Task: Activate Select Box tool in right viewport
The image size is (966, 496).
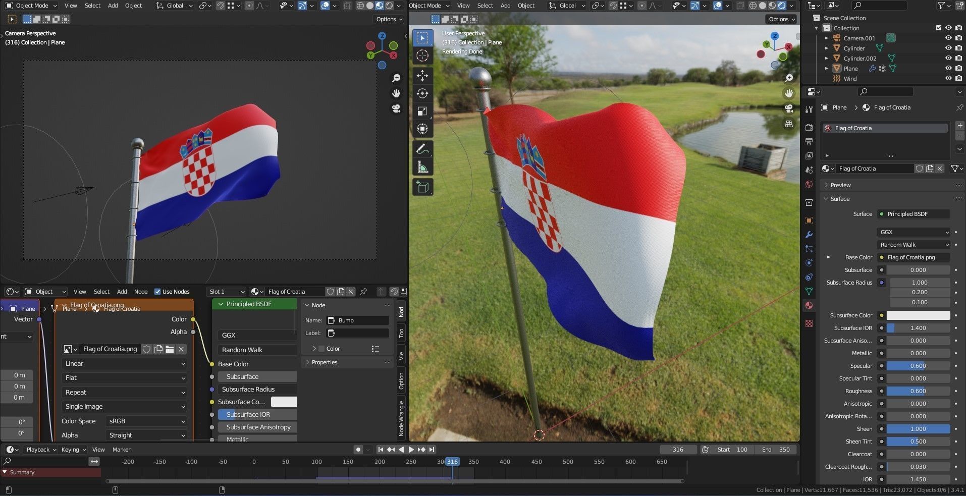Action: click(x=422, y=38)
